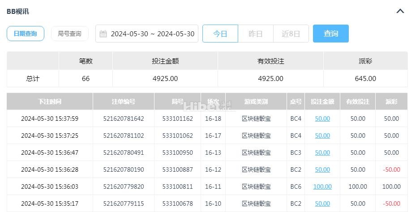Image resolution: width=420 pixels, height=212 pixels.
Task: Click session value 16-13
Action: [x=213, y=153]
